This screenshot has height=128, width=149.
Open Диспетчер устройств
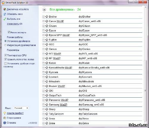(x=18, y=9)
